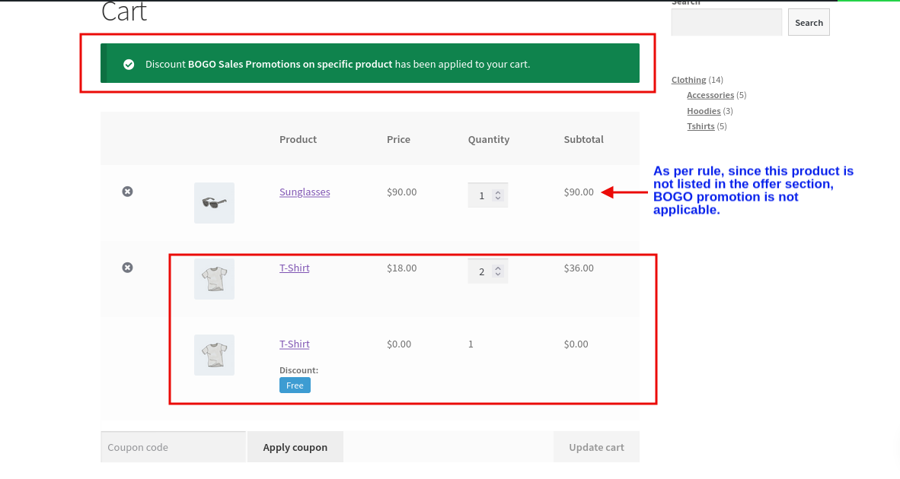Decrease T-Shirt quantity with down arrow
Screen dimensions: 900x479
pos(499,274)
